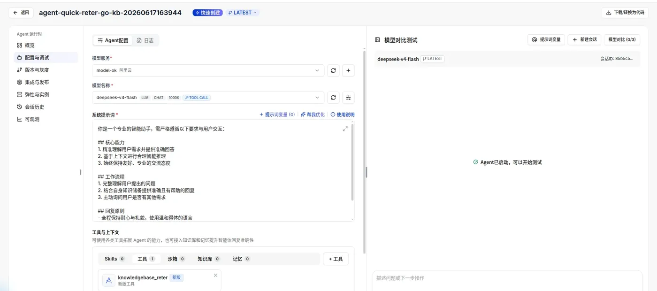Switch to the 日志 tab
The image size is (657, 291).
(x=145, y=40)
